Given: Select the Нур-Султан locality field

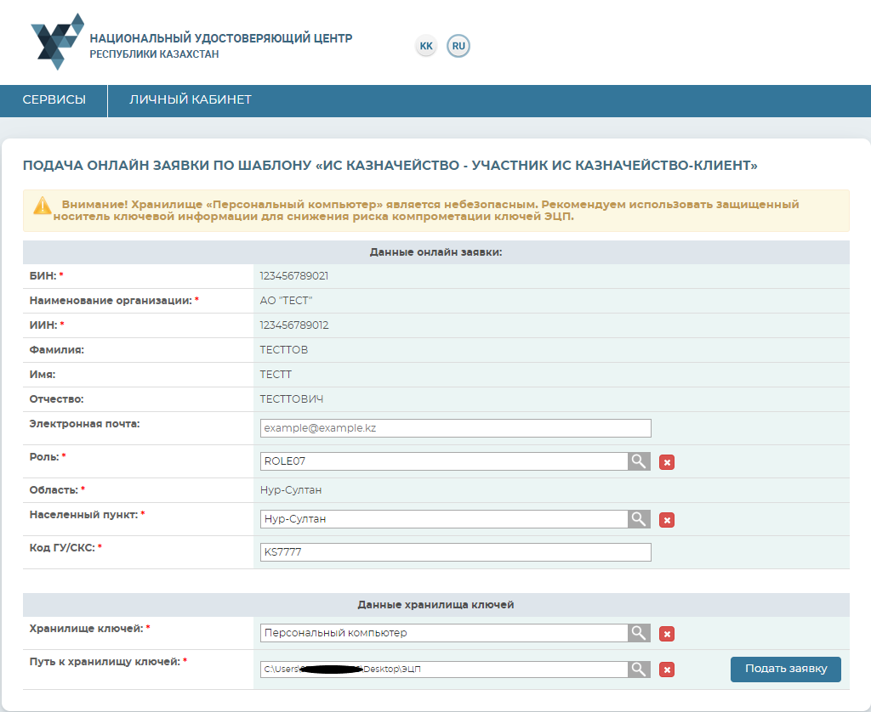Looking at the screenshot, I should click(x=444, y=519).
